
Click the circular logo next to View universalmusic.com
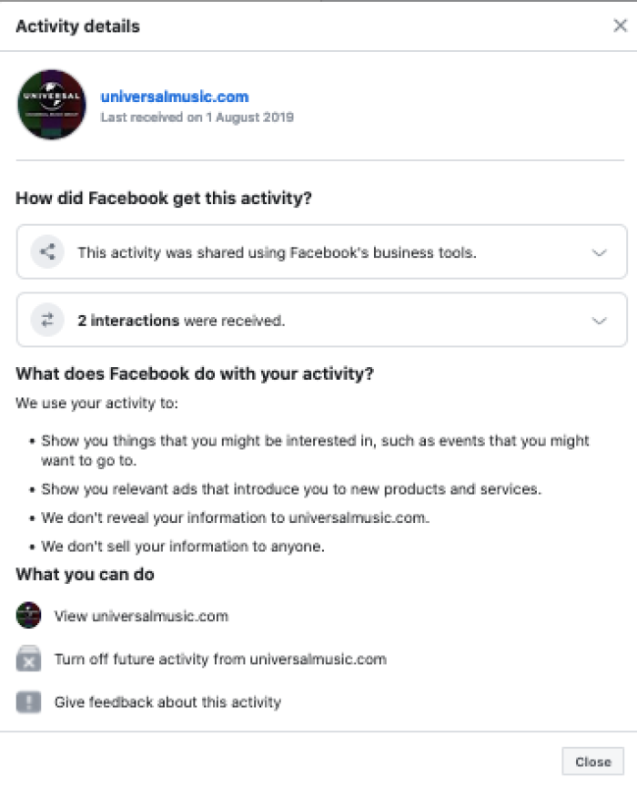pos(28,615)
